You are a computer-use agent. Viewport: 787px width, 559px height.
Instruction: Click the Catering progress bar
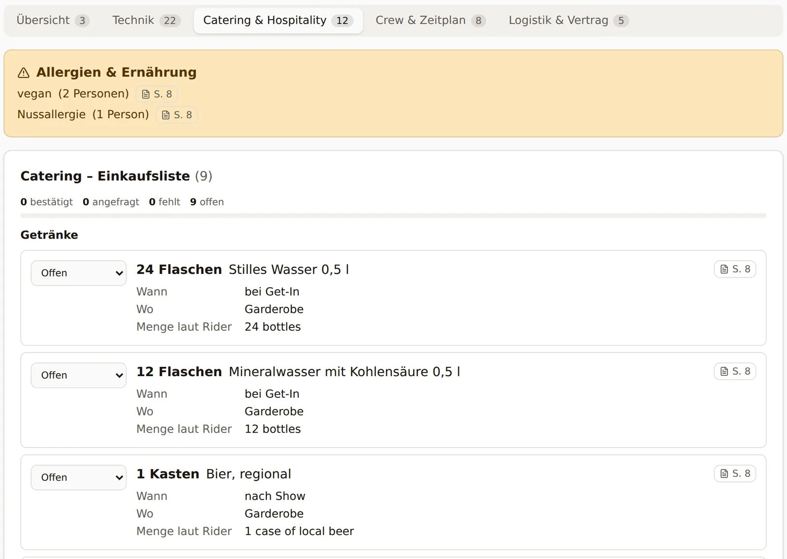pos(393,215)
